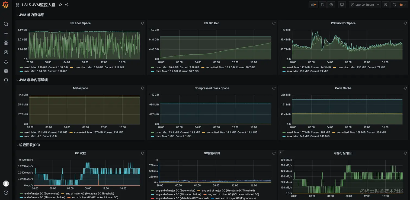The image size is (410, 200).
Task: Save the dashboard with the disk icon
Action: point(323,5)
